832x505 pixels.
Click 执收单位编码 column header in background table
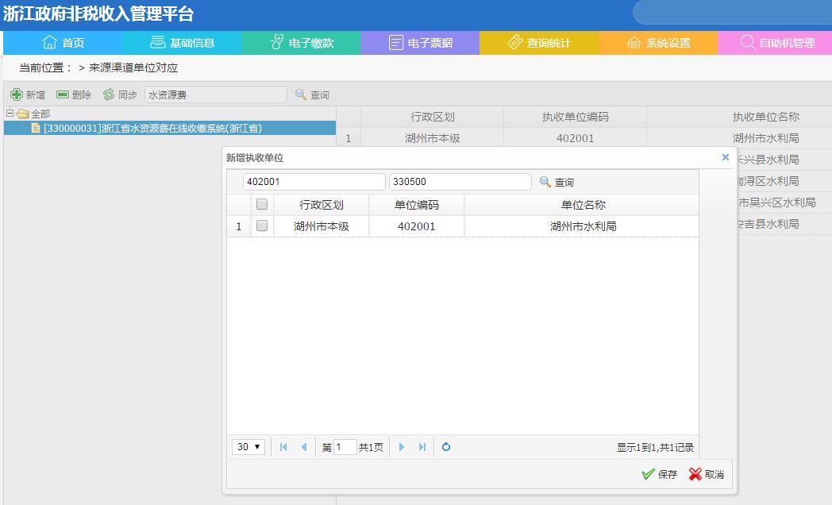pyautogui.click(x=576, y=117)
